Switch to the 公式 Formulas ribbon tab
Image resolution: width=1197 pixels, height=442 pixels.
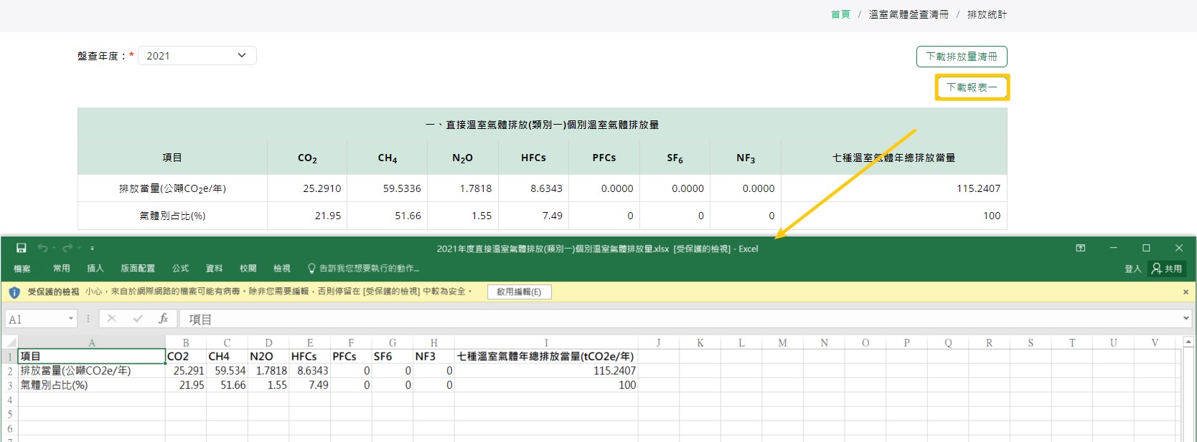(x=180, y=269)
